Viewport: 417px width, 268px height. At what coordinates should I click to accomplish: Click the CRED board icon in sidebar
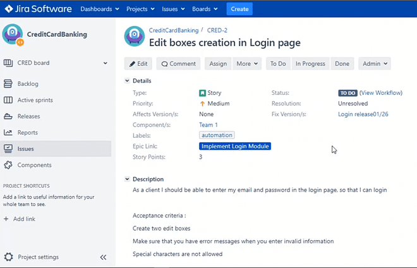(x=8, y=63)
